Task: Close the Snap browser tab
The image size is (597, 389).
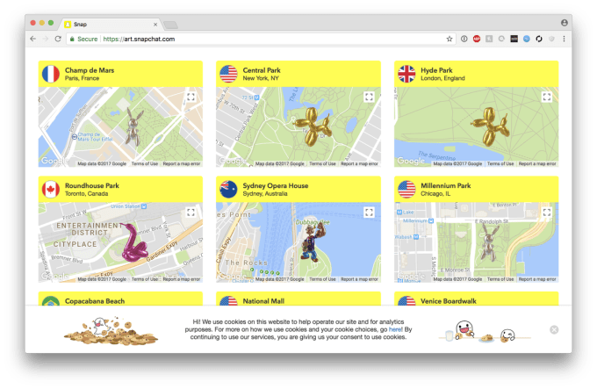Action: click(155, 25)
